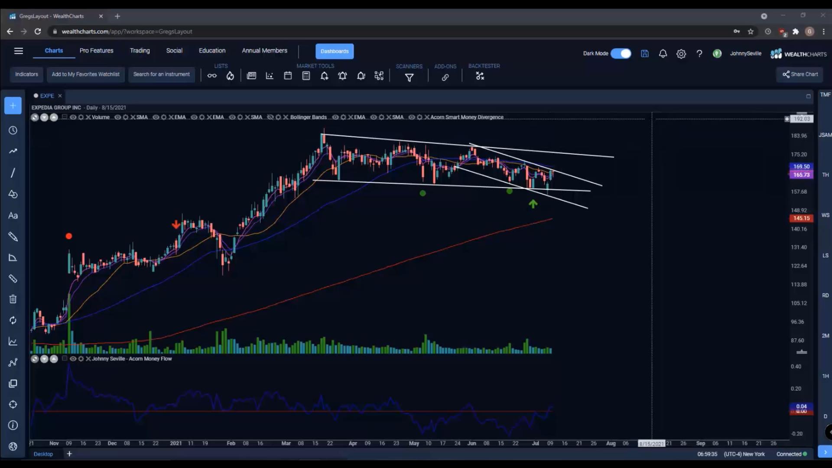Select the pencil brush tool

pyautogui.click(x=13, y=237)
